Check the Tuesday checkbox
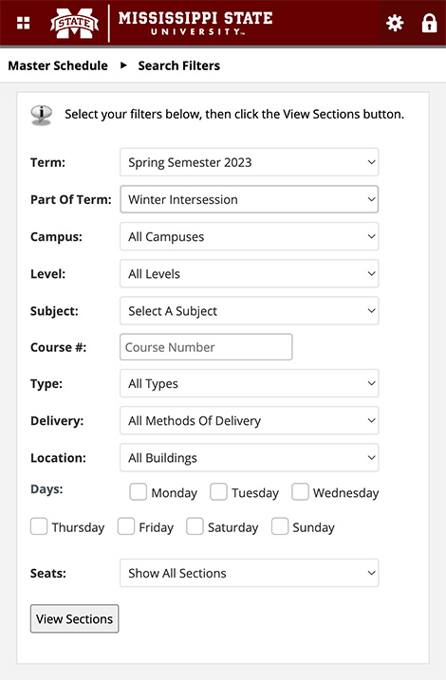 (x=218, y=492)
